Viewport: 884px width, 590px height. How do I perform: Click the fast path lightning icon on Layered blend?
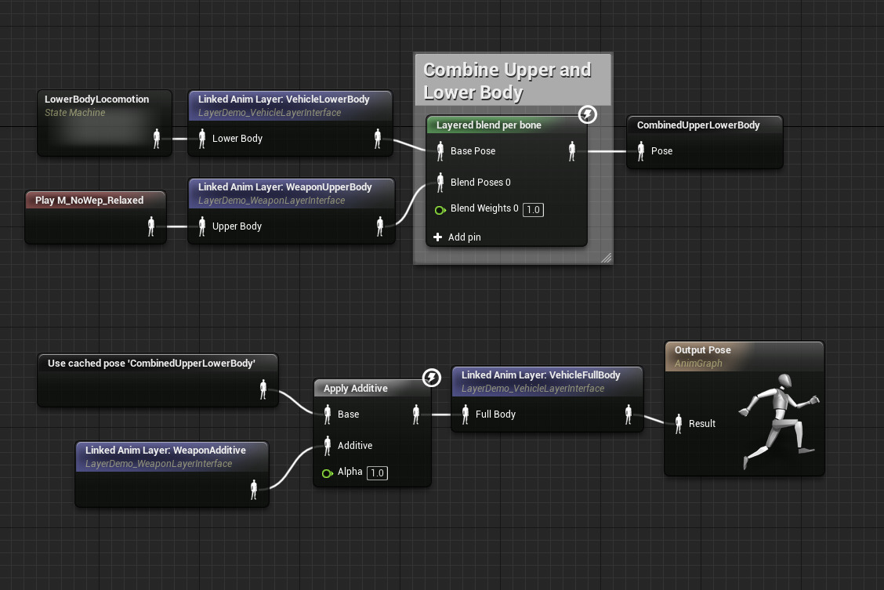coord(587,115)
